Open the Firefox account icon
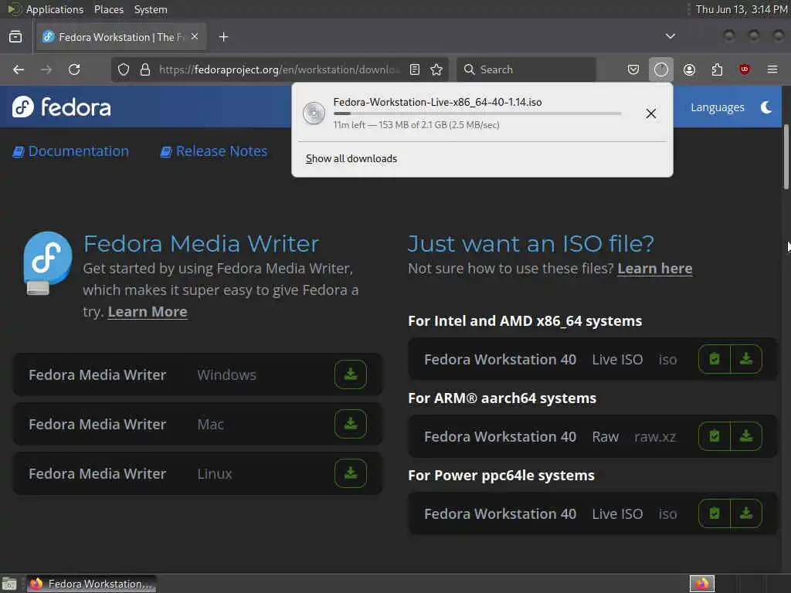Image resolution: width=791 pixels, height=593 pixels. click(x=689, y=69)
